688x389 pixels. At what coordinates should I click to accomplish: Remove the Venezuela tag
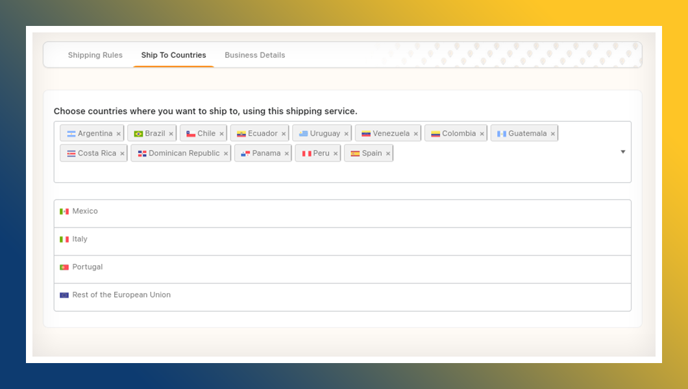415,134
